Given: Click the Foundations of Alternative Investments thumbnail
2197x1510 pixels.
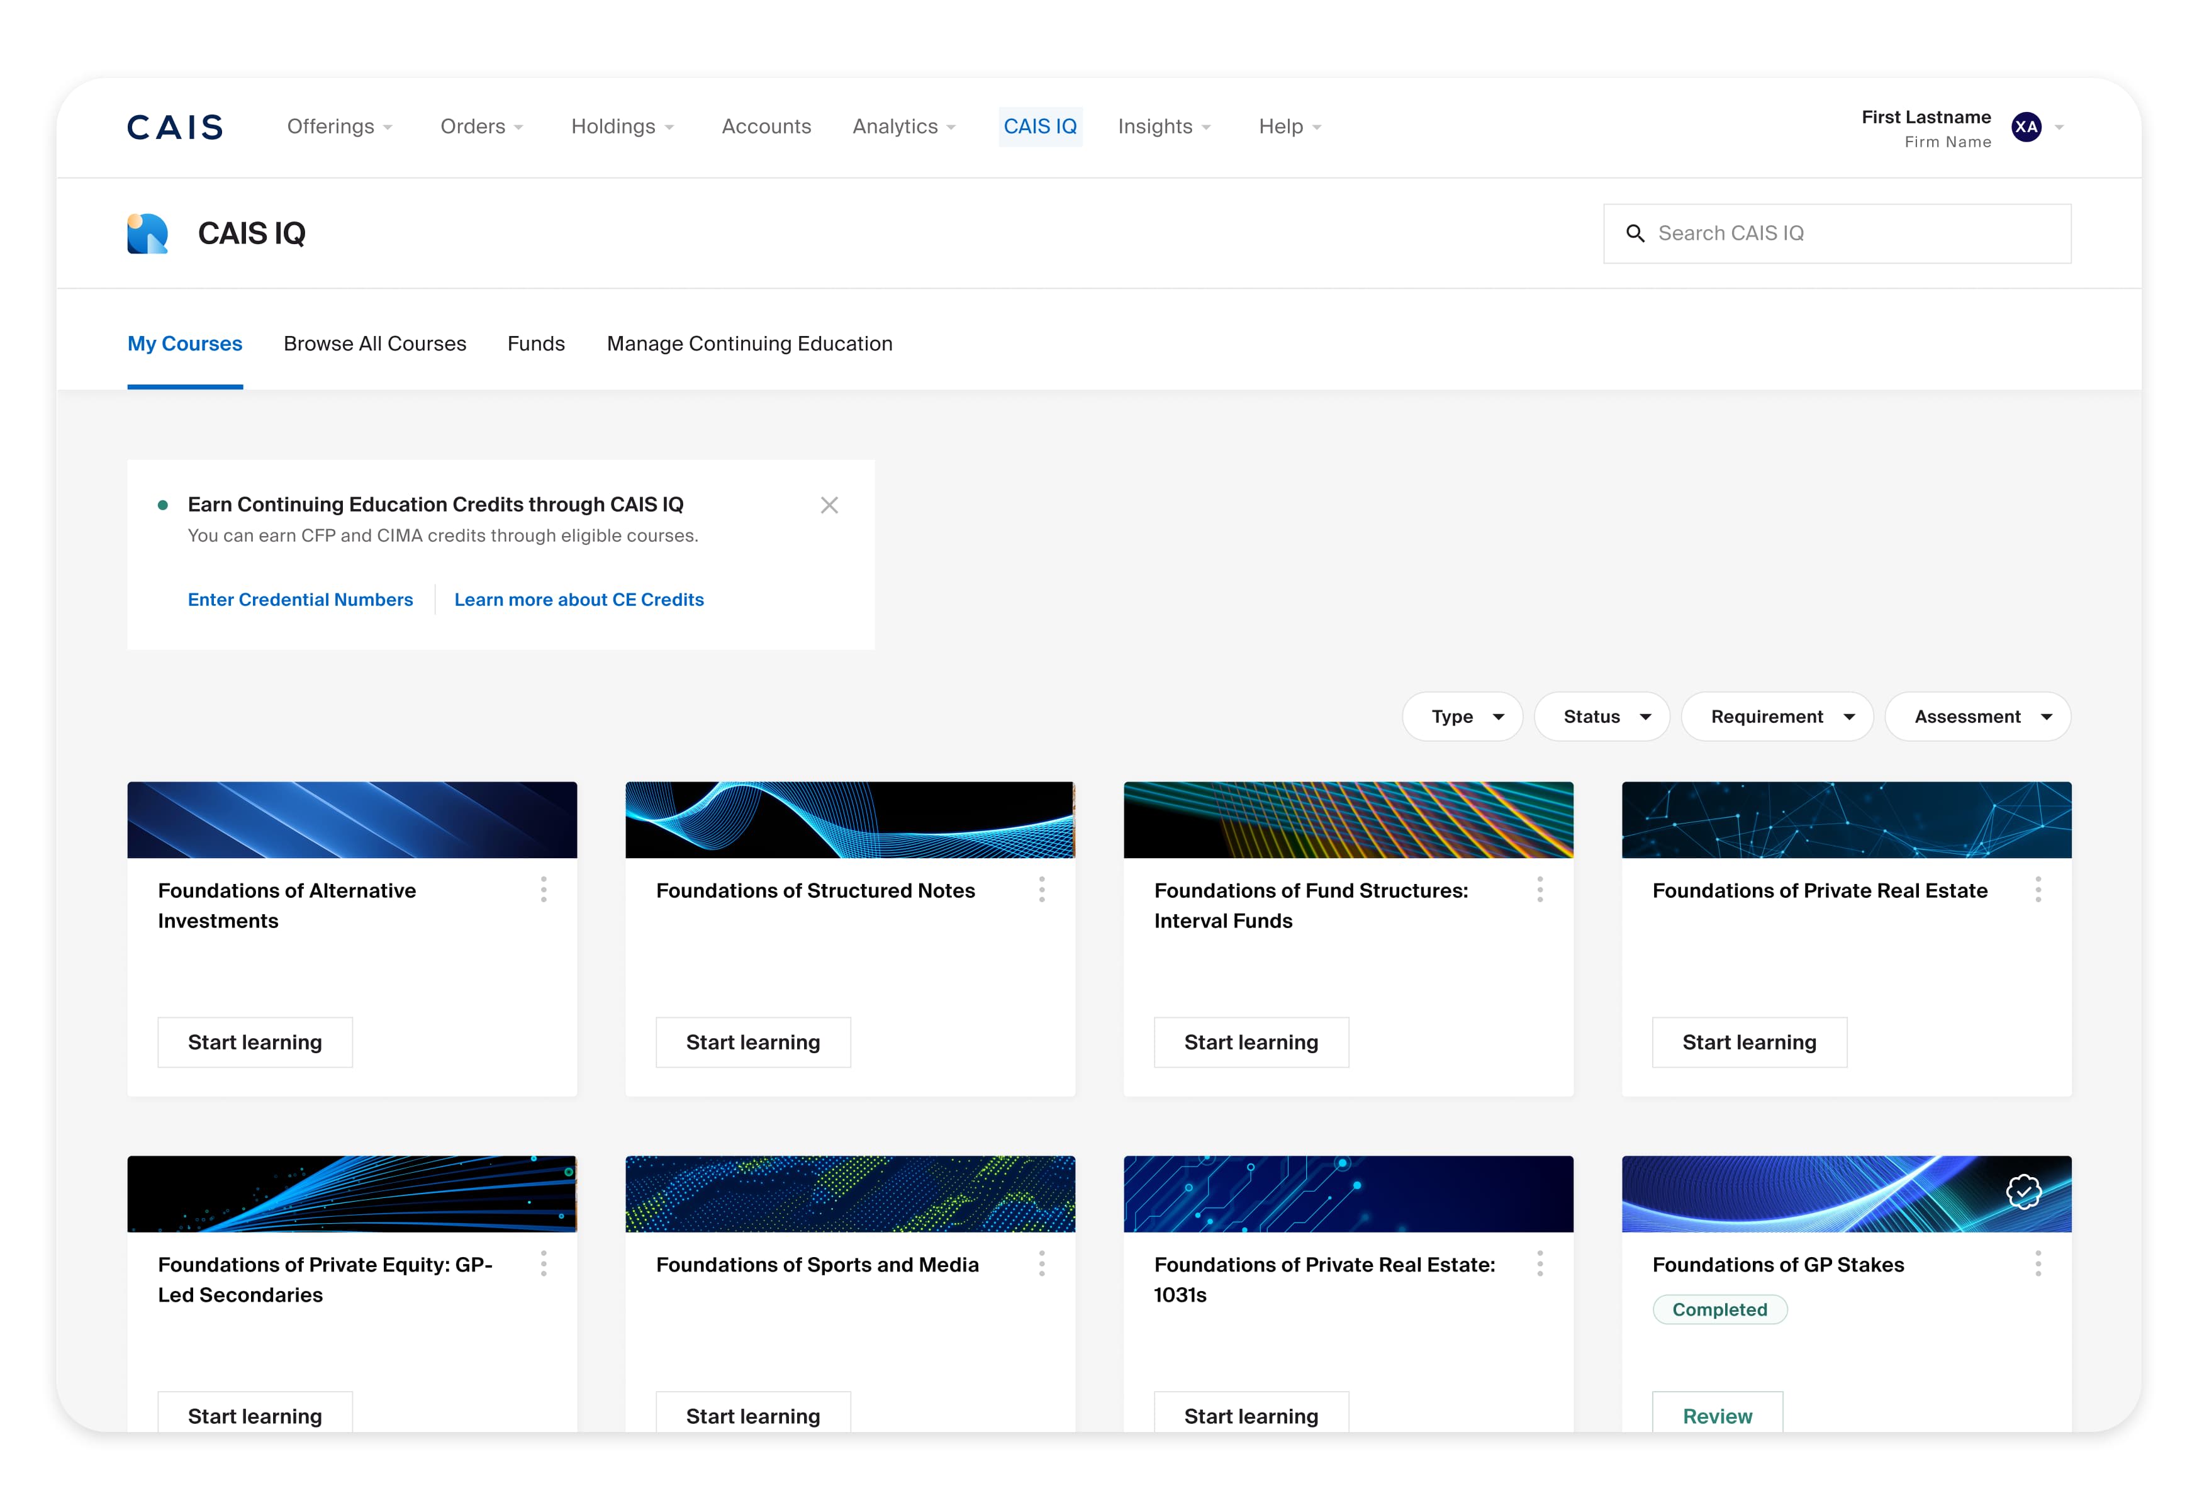Looking at the screenshot, I should (352, 819).
